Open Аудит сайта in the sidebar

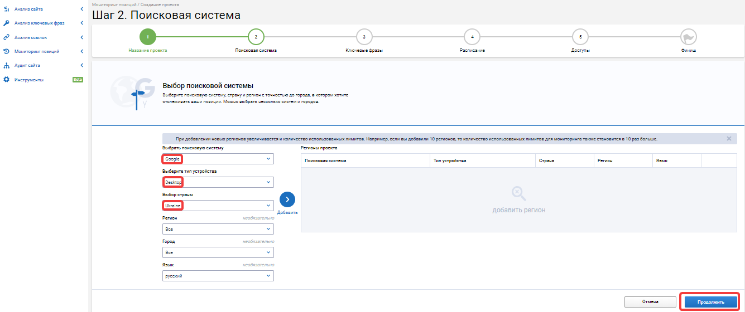click(27, 65)
